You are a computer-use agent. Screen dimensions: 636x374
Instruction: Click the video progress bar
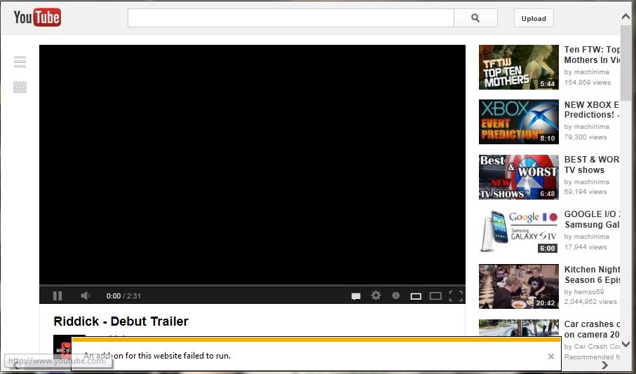click(x=252, y=286)
